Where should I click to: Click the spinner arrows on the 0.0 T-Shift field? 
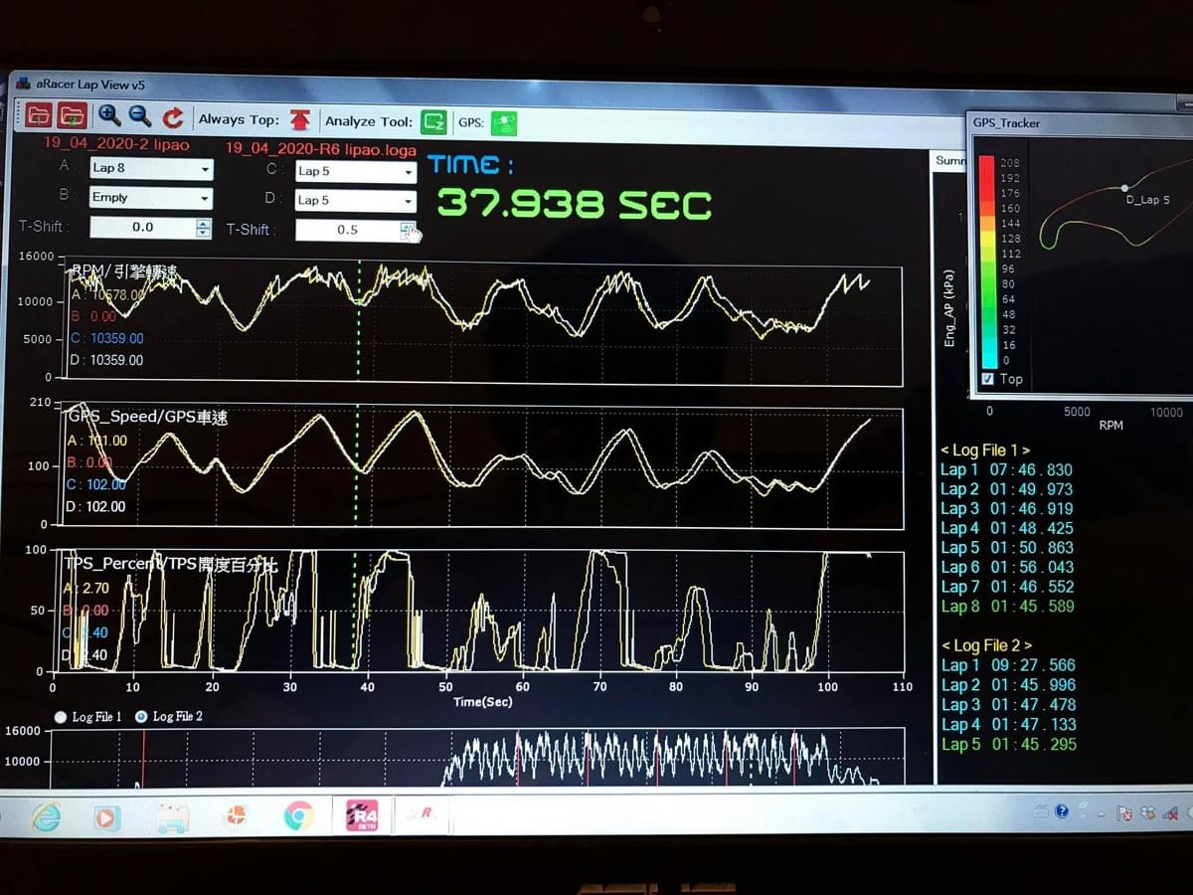point(203,228)
